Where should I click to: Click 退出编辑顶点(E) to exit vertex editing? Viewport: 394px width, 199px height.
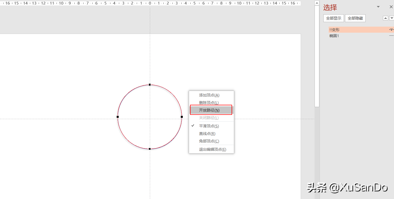point(211,149)
